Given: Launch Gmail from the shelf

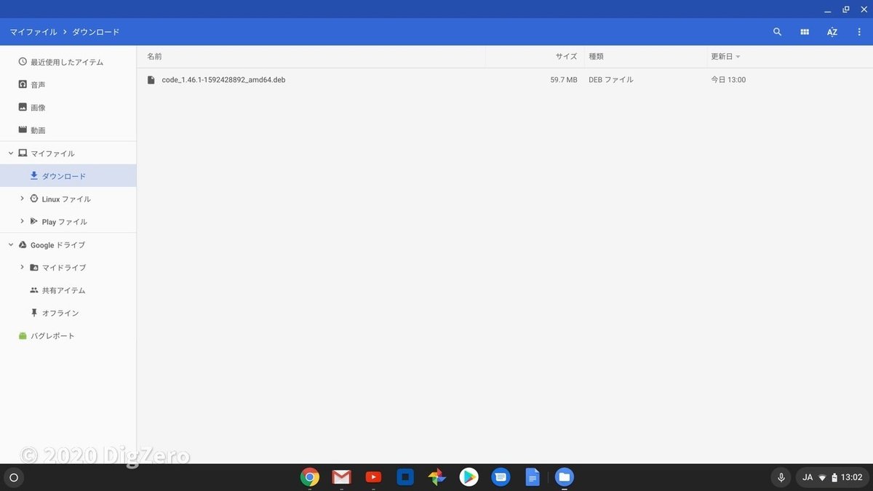Looking at the screenshot, I should click(341, 477).
